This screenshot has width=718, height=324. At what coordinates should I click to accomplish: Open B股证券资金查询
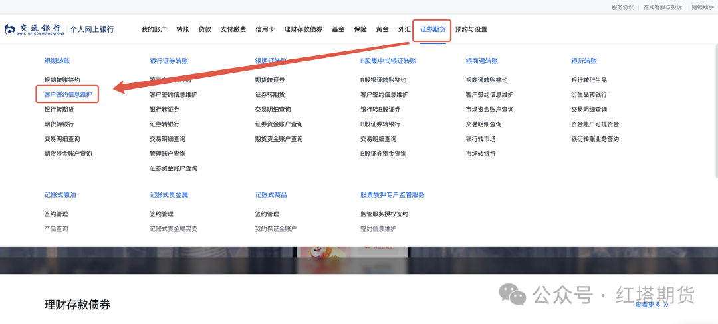(x=384, y=154)
